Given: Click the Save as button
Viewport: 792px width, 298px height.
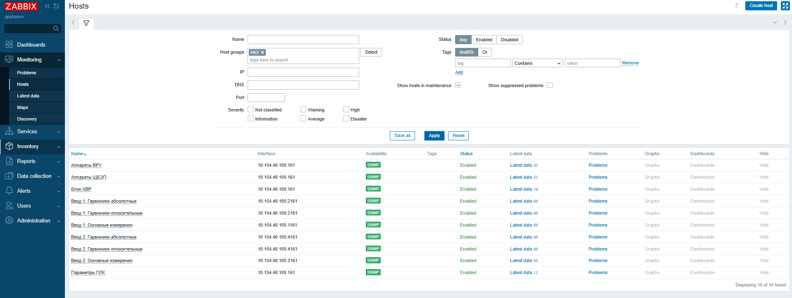Looking at the screenshot, I should (402, 135).
